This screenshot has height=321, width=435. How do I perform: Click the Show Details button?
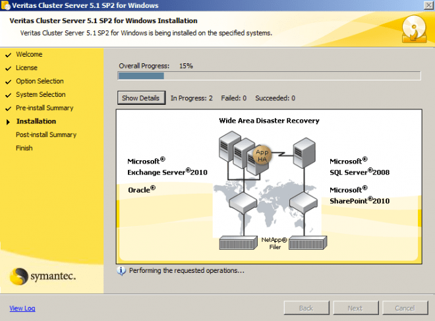point(141,98)
